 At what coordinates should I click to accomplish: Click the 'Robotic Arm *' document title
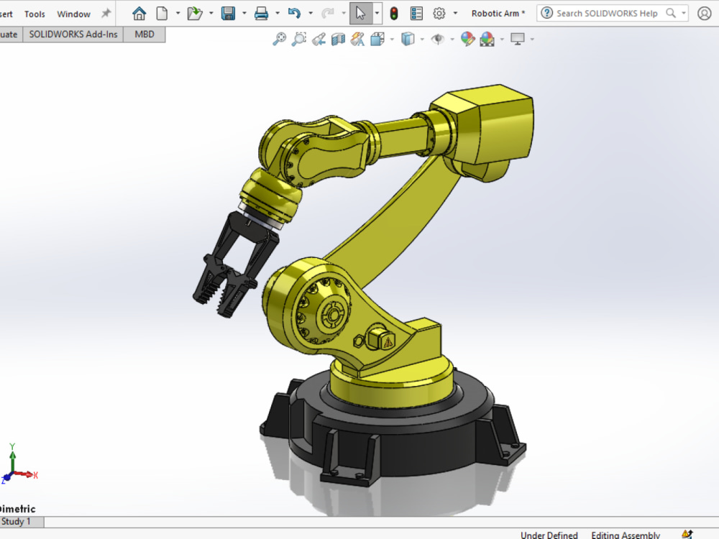[x=498, y=13]
